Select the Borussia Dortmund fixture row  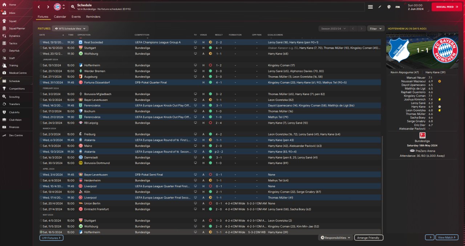[x=210, y=163]
